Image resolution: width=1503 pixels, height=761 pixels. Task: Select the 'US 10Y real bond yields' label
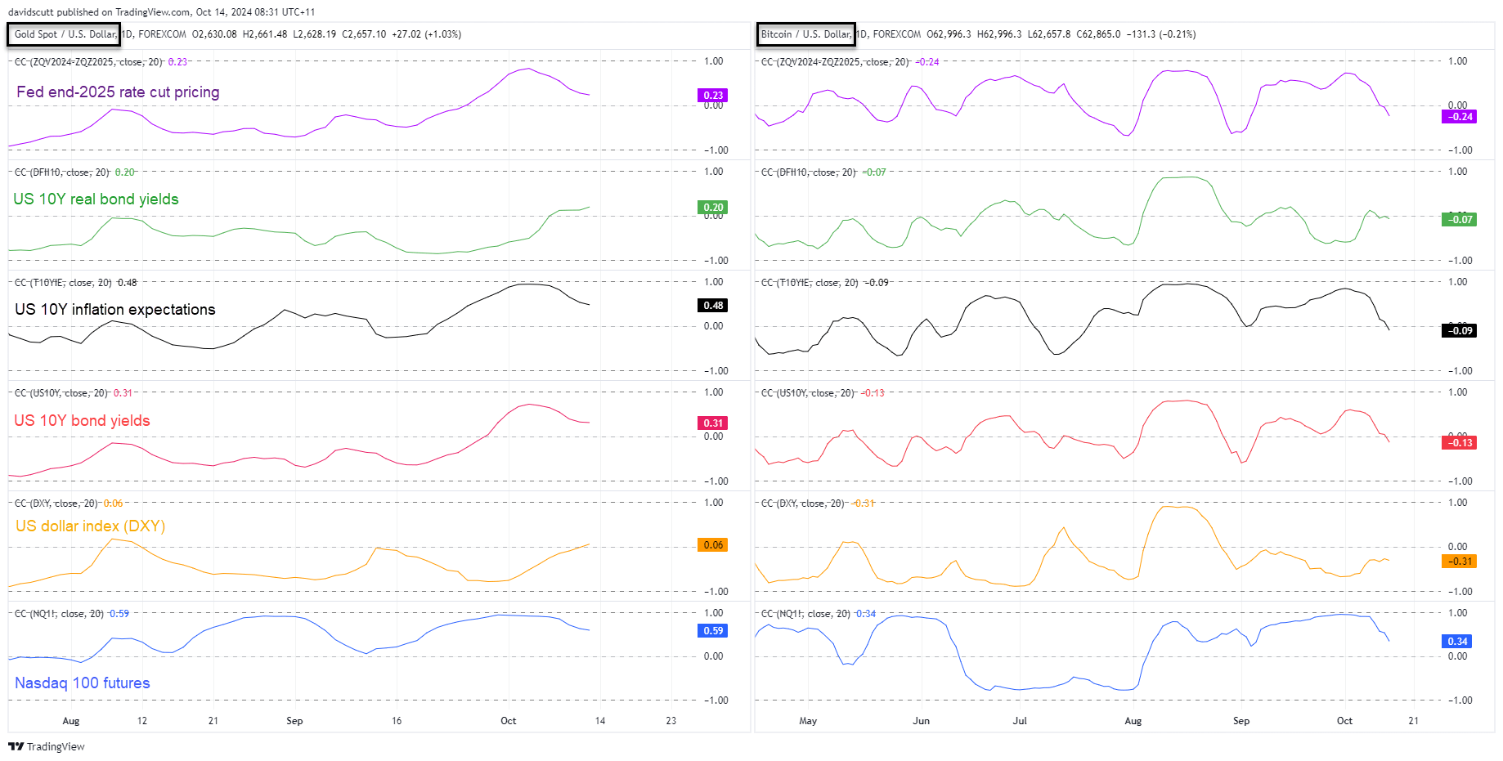coord(96,199)
